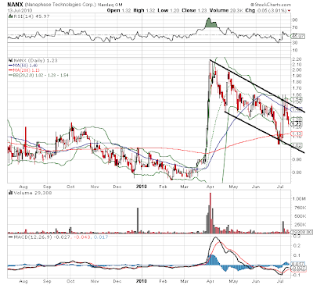Click the 30 level on RSI axis
The height and width of the screenshot is (285, 313).
[x=295, y=43]
